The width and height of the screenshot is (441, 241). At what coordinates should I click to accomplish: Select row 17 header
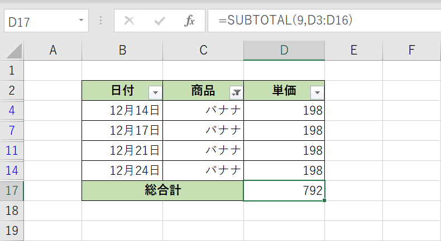(12, 191)
